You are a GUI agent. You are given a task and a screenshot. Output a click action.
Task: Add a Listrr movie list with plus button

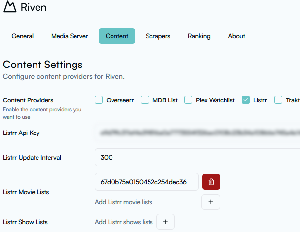click(211, 202)
